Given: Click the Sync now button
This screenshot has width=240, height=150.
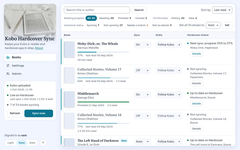Looking at the screenshot, I should coord(39,113).
